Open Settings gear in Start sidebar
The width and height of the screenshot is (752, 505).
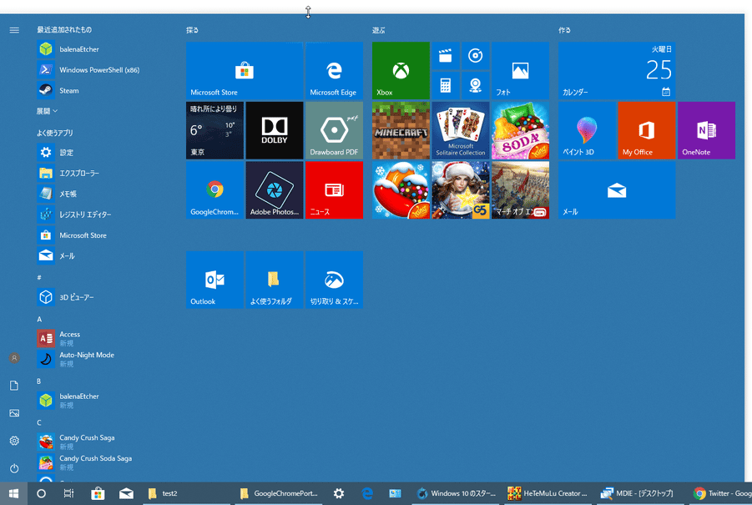point(14,441)
